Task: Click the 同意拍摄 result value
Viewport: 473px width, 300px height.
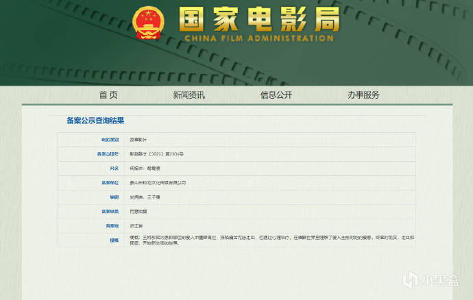Action: click(138, 212)
